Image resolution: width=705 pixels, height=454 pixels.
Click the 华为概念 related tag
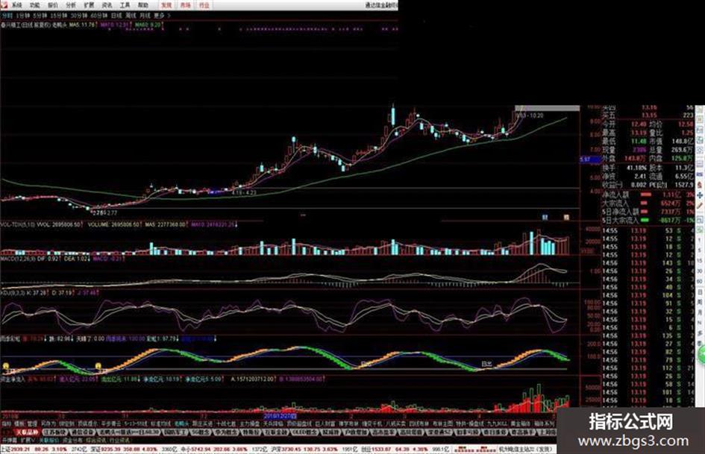coord(225,432)
